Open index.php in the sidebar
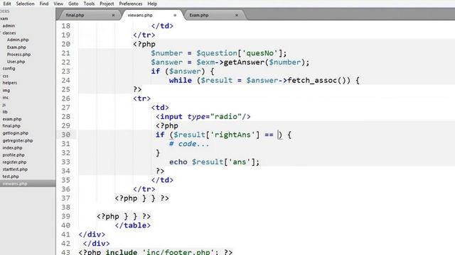This screenshot has height=255, width=455. 12,148
